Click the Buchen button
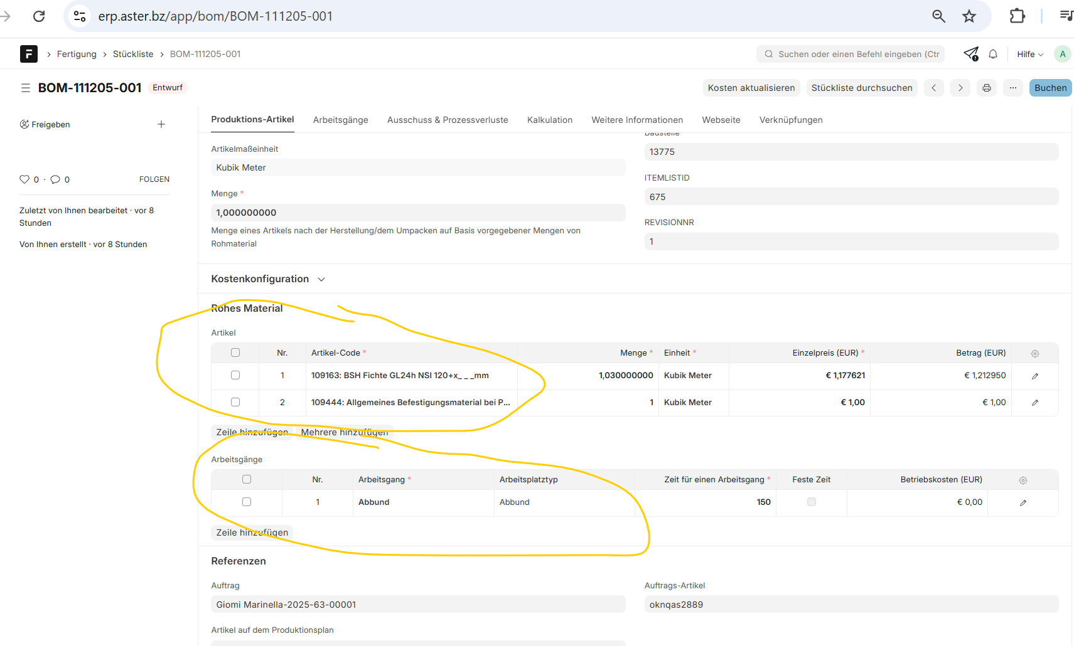The height and width of the screenshot is (646, 1074). point(1050,88)
